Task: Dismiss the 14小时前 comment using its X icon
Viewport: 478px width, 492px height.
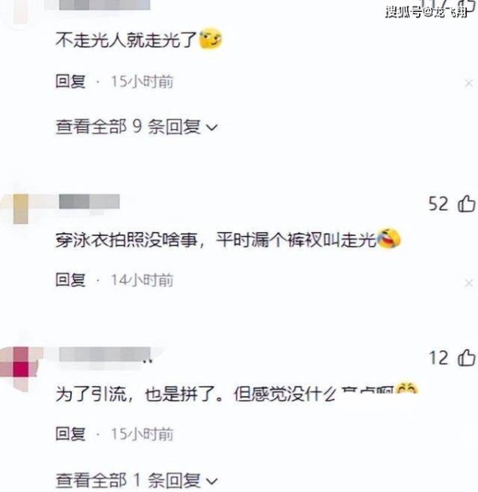Action: pos(469,283)
